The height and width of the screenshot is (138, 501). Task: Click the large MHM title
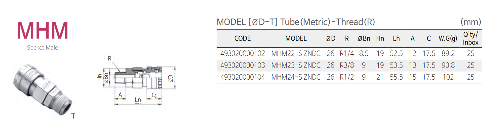tap(42, 30)
